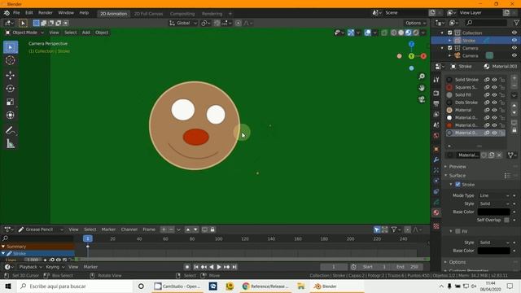The height and width of the screenshot is (293, 521).
Task: Open the Output properties tab
Action: [436, 103]
